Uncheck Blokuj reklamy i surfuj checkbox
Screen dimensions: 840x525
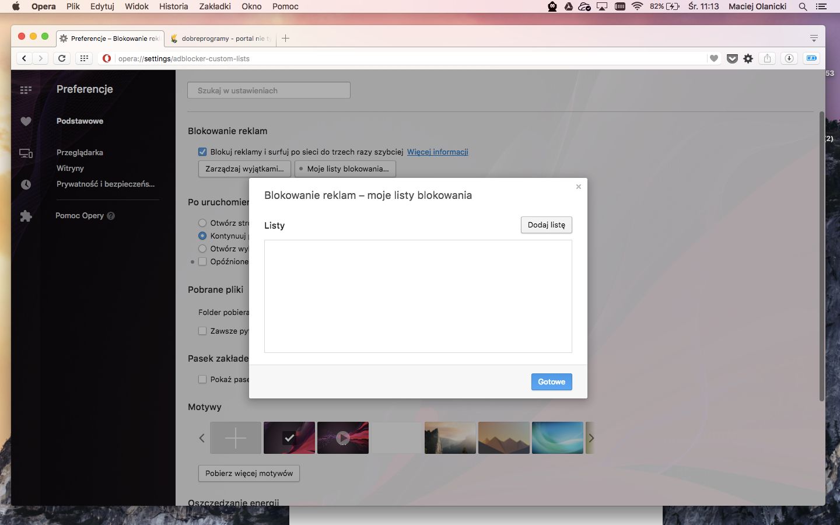click(202, 152)
